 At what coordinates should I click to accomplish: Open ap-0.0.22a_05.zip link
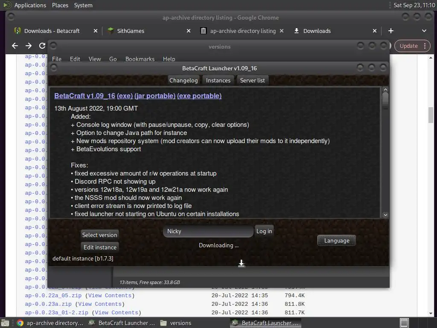53,296
